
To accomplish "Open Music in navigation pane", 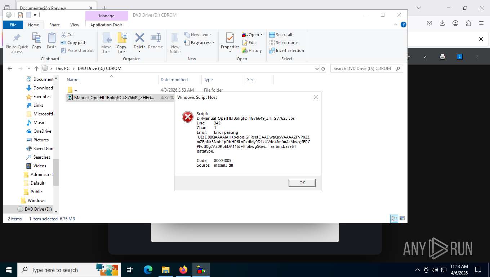I will pos(36,123).
